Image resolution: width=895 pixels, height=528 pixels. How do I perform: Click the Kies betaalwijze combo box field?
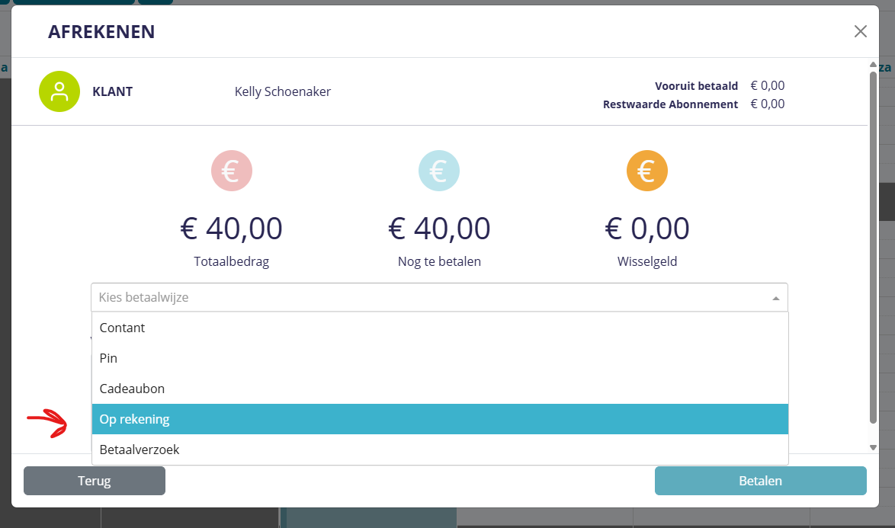[427, 298]
